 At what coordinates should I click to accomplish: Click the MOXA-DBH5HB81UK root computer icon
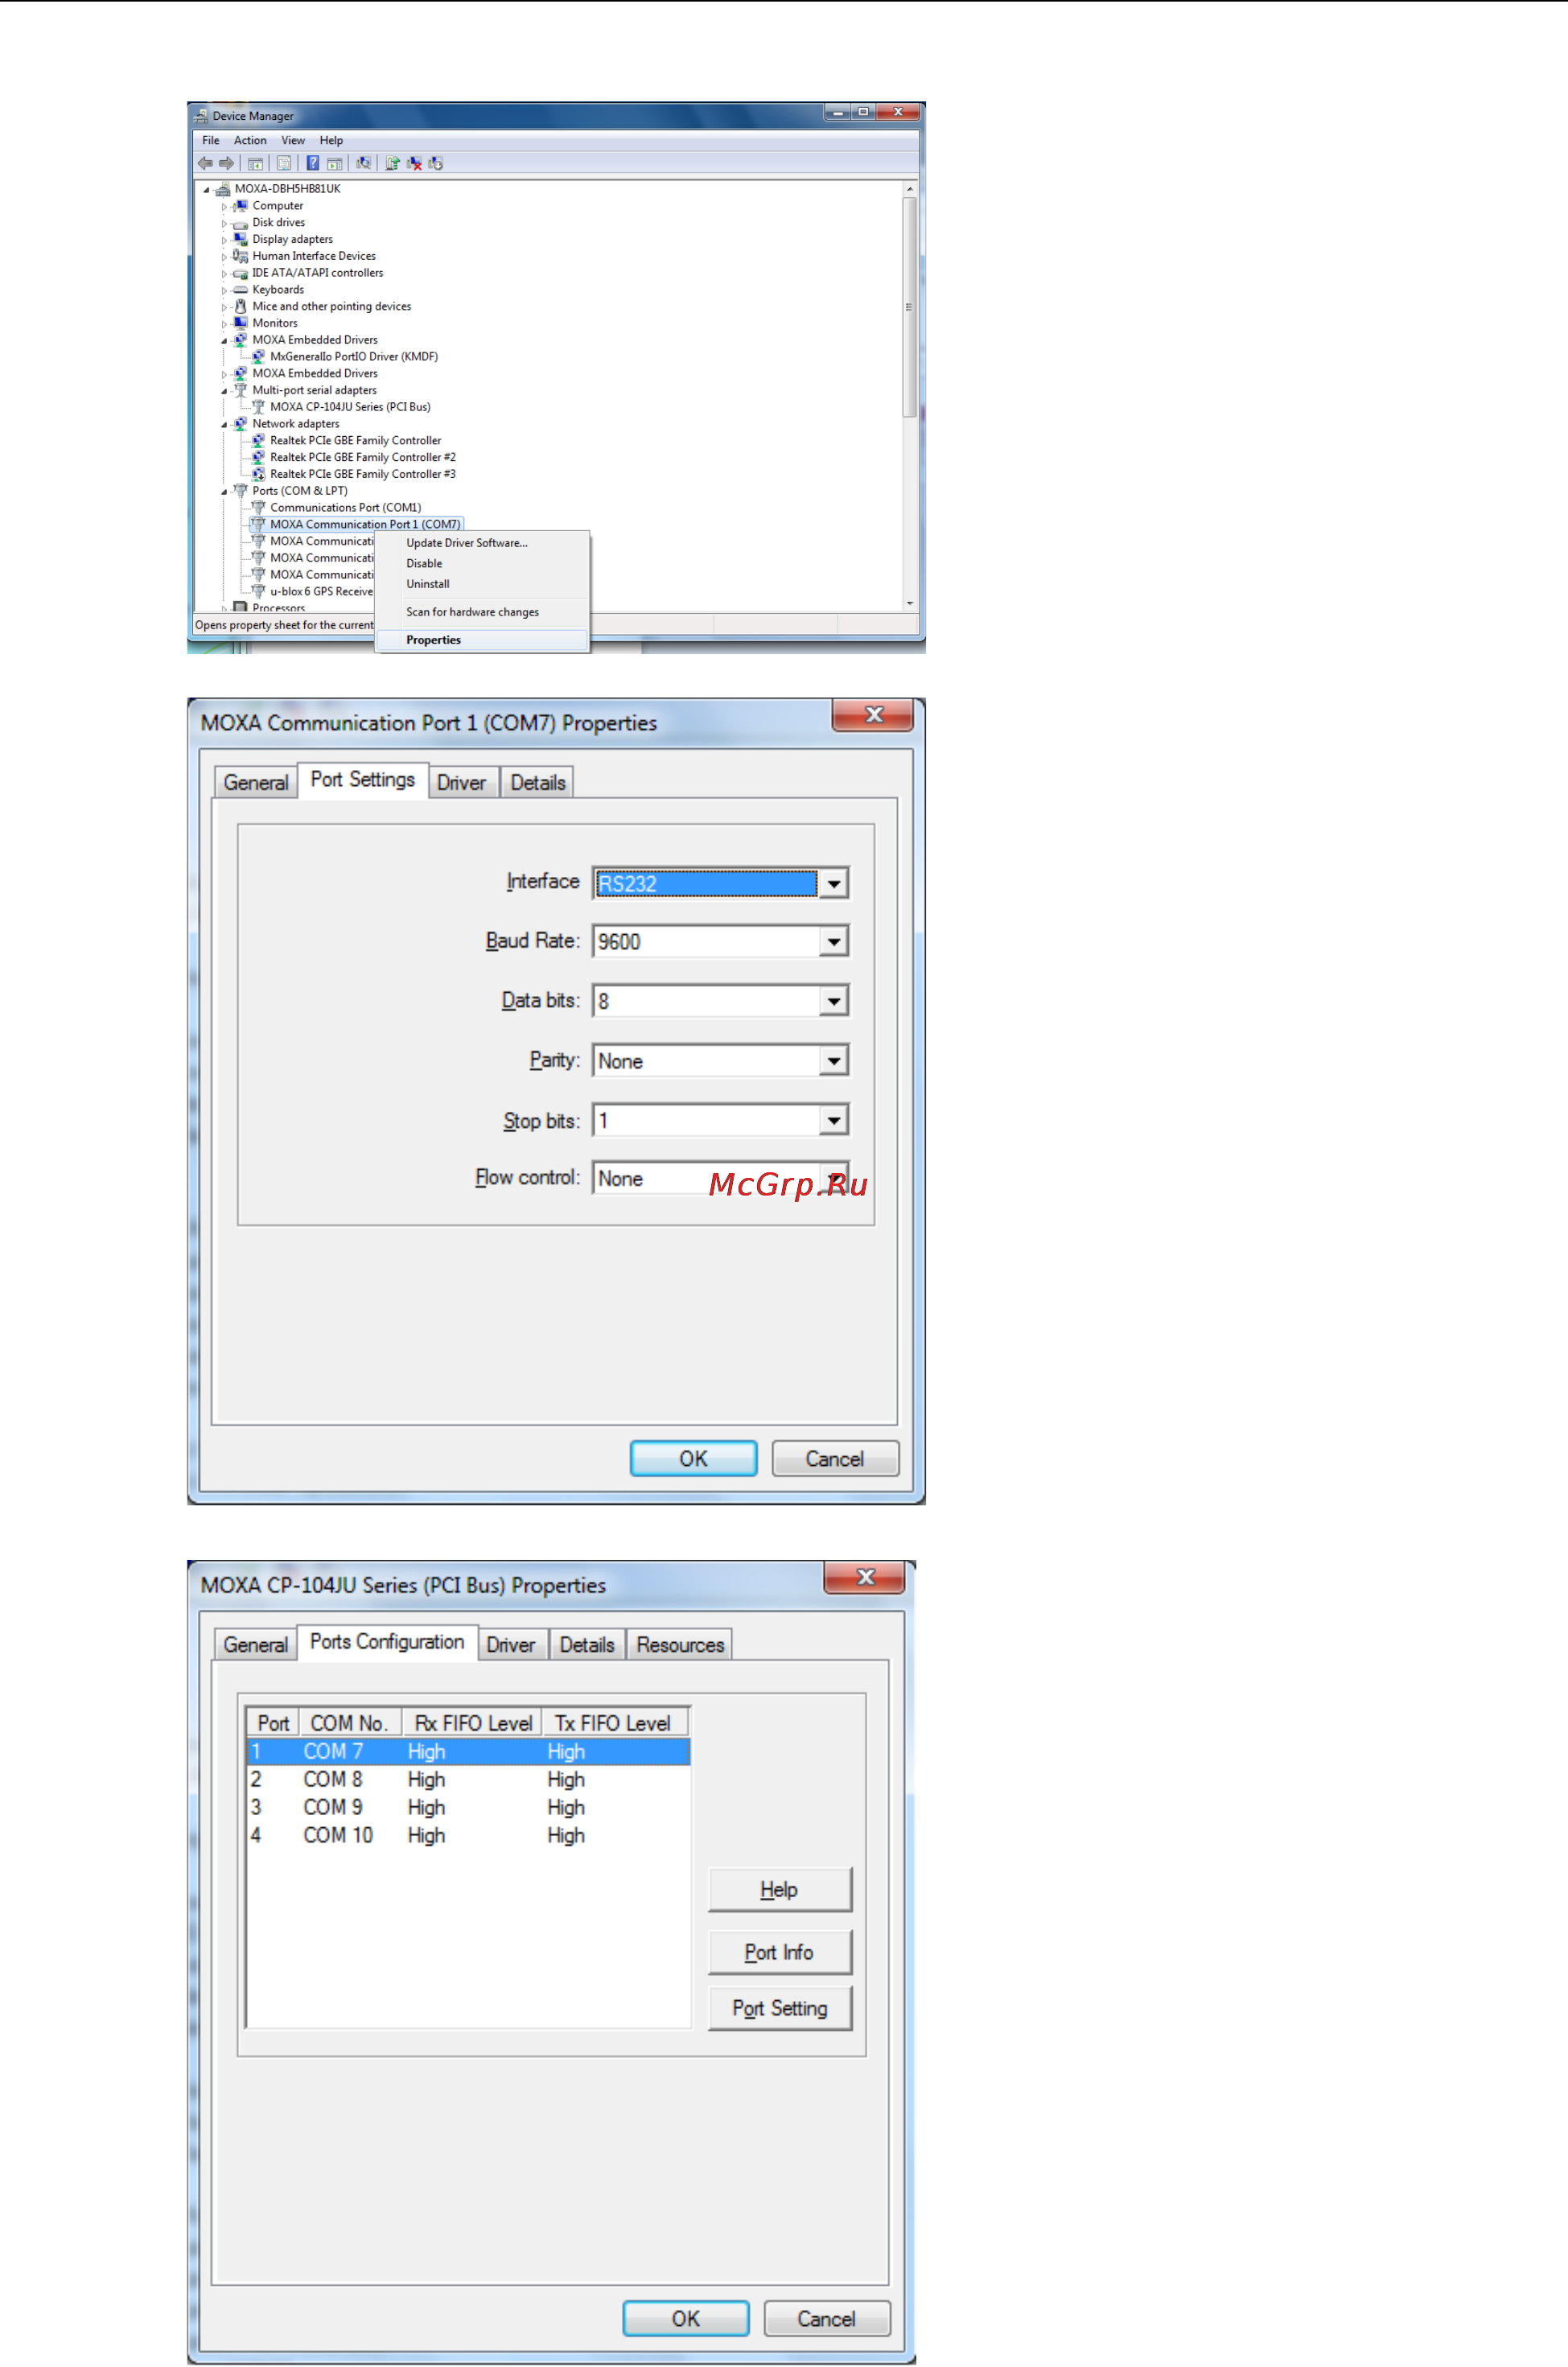(222, 189)
